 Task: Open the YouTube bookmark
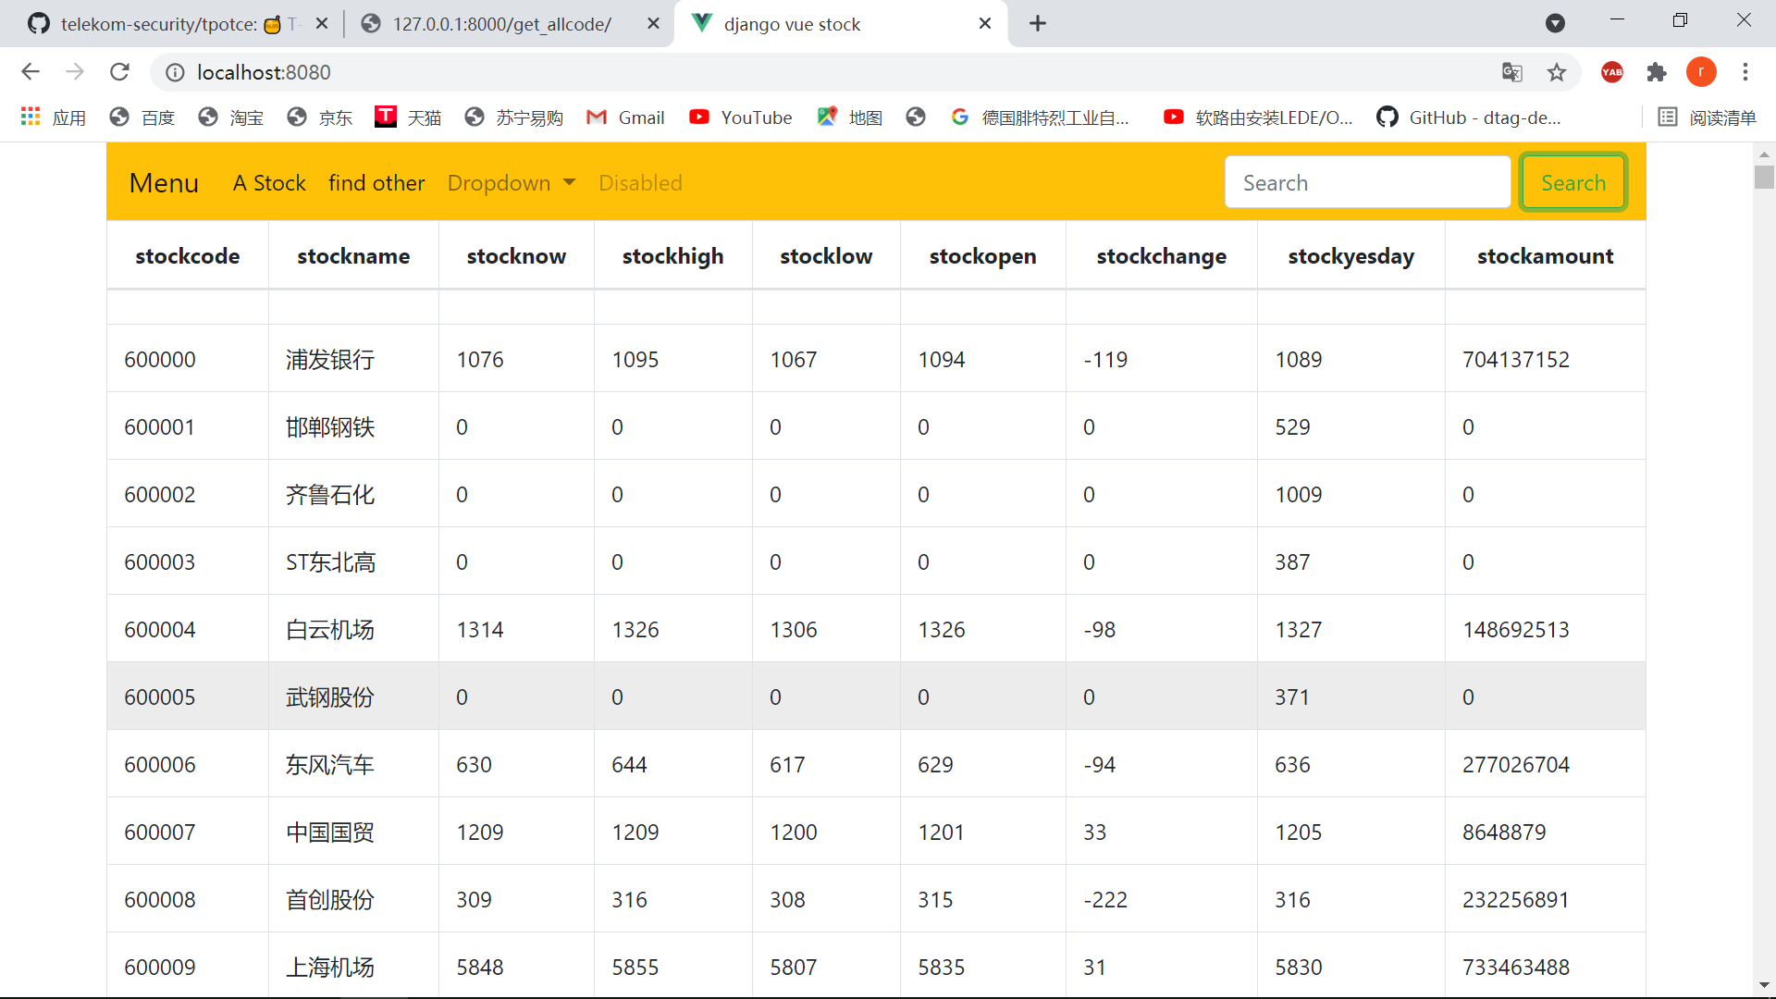pyautogui.click(x=741, y=117)
